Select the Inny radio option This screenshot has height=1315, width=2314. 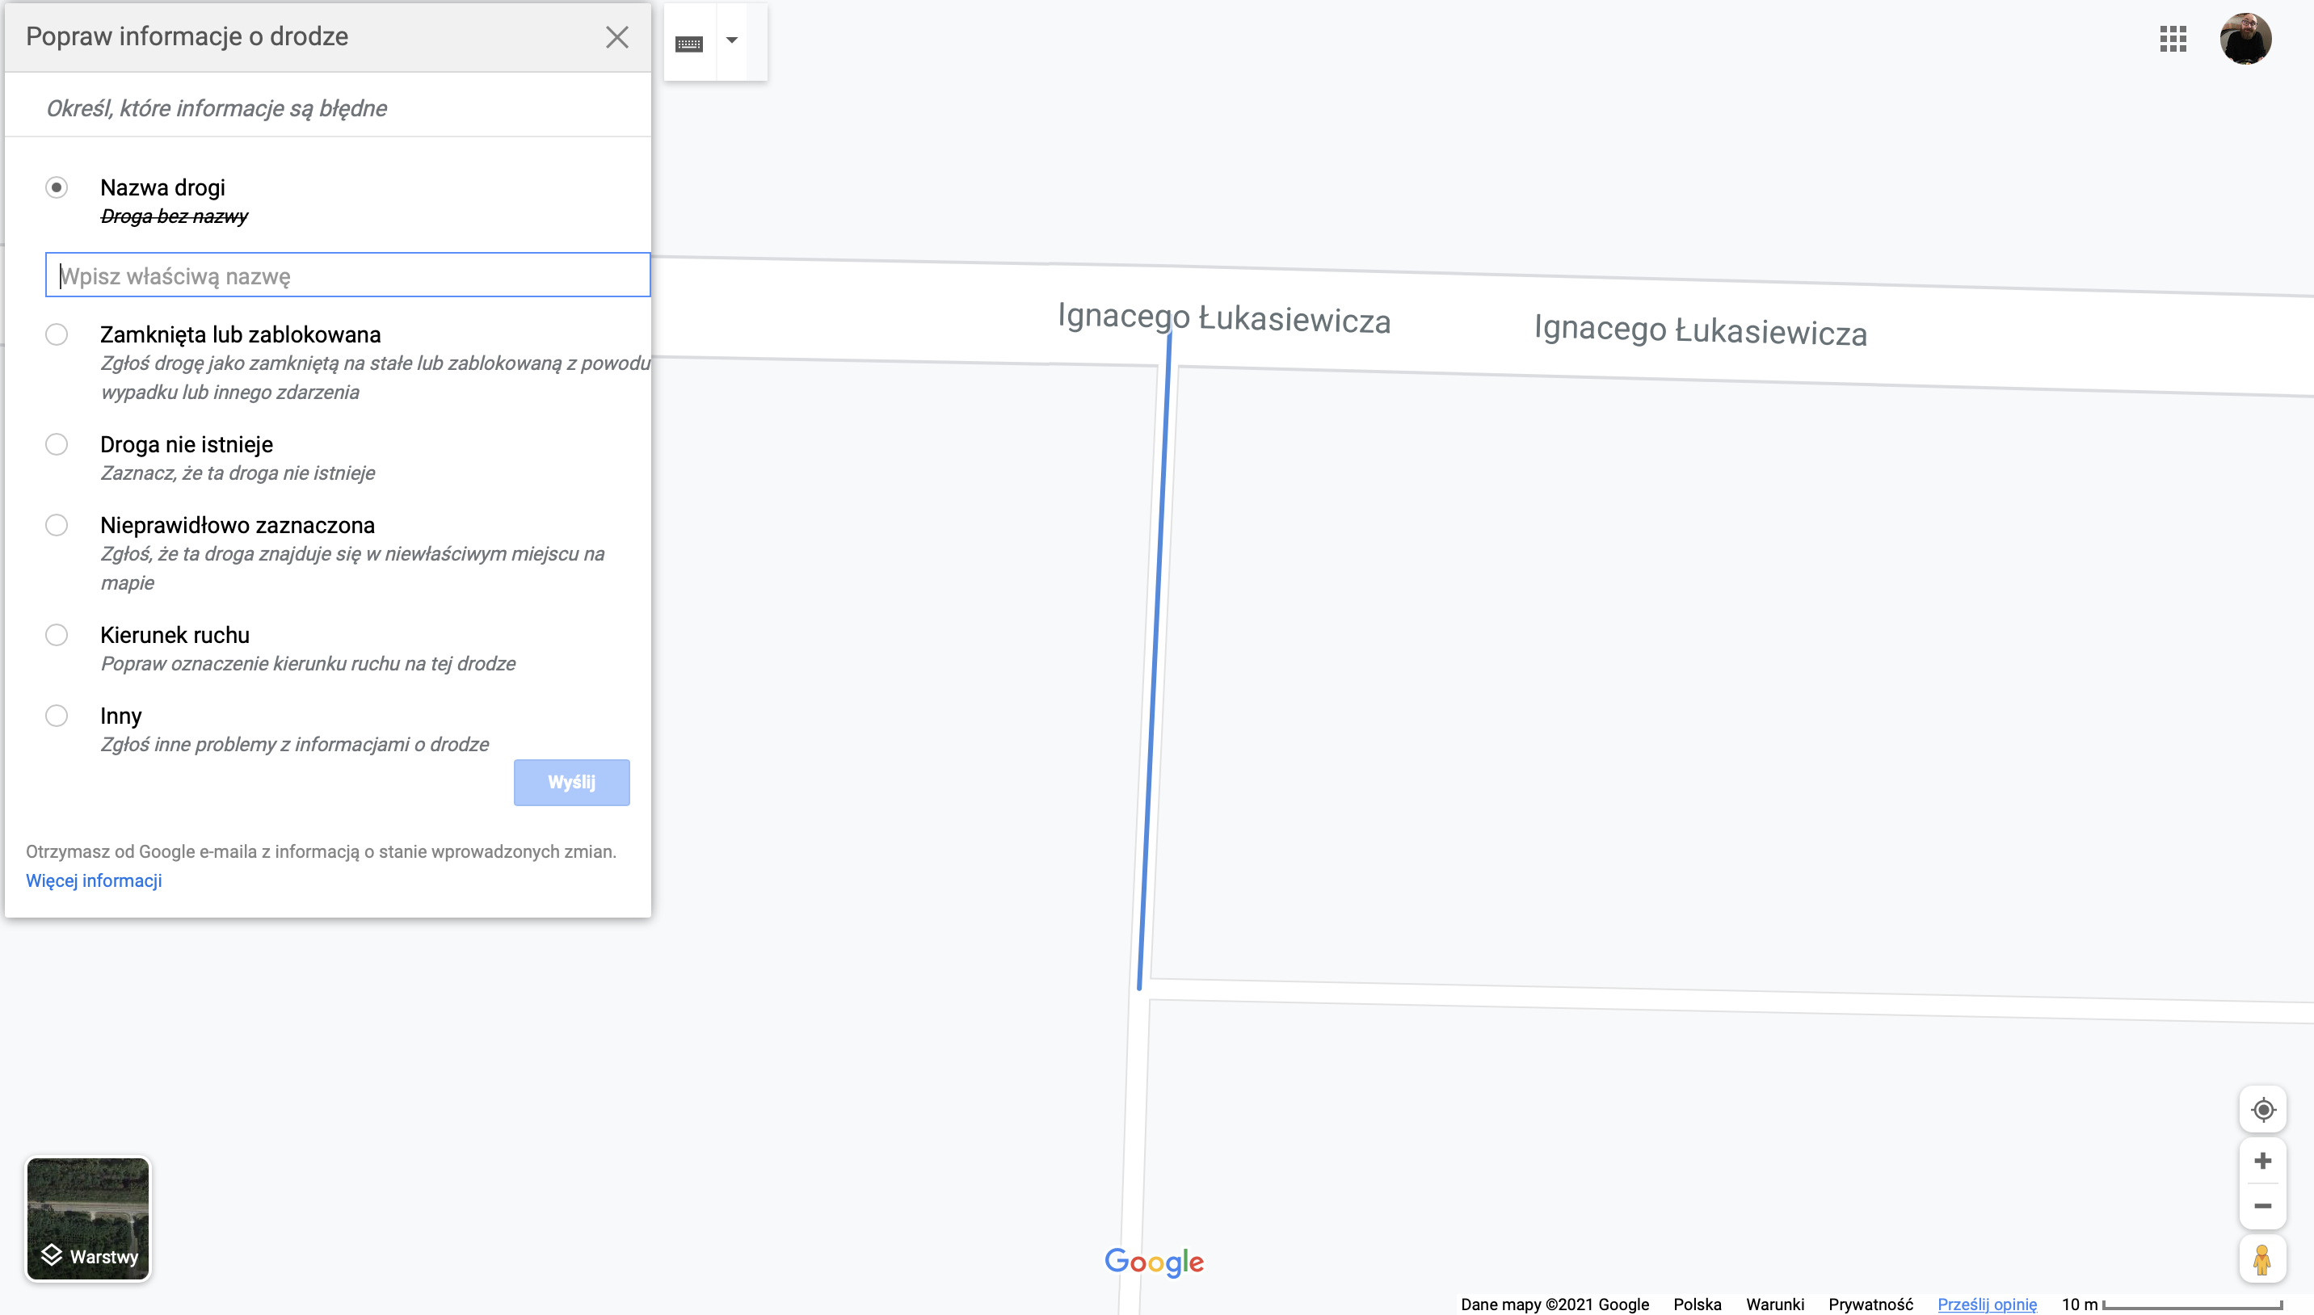point(57,716)
